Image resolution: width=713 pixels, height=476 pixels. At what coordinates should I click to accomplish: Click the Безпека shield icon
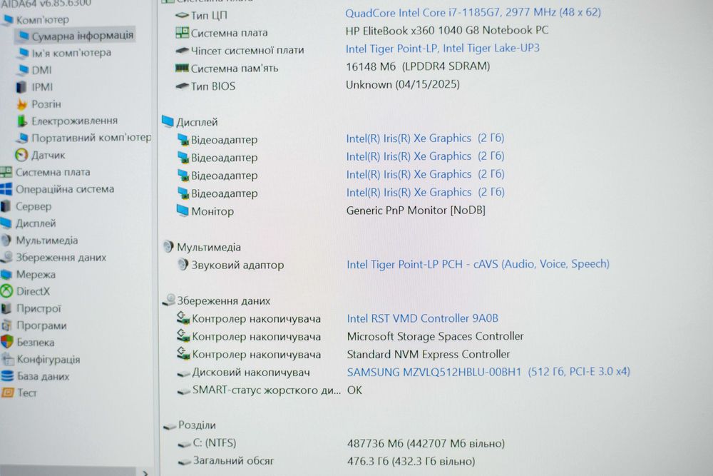7,342
